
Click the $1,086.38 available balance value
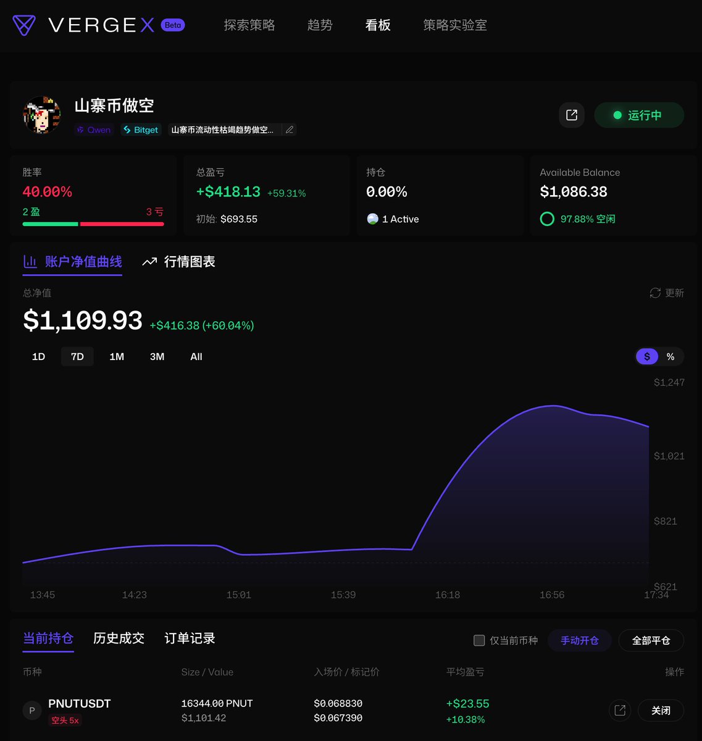pyautogui.click(x=574, y=191)
